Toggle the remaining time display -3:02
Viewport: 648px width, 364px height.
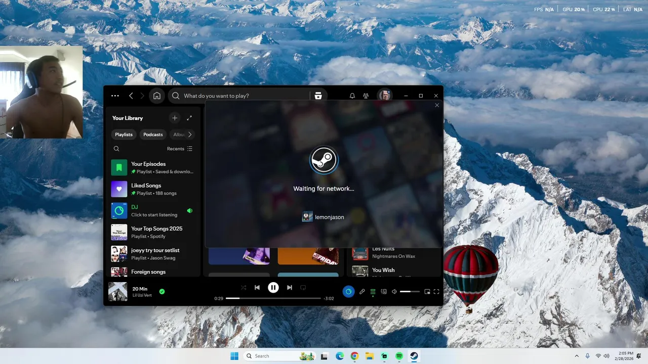pos(329,298)
